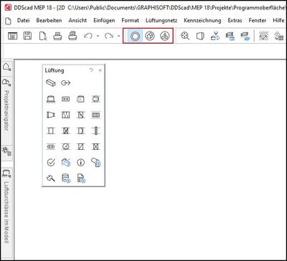
Task: Open the Kennzeichnung menu
Action: click(202, 21)
